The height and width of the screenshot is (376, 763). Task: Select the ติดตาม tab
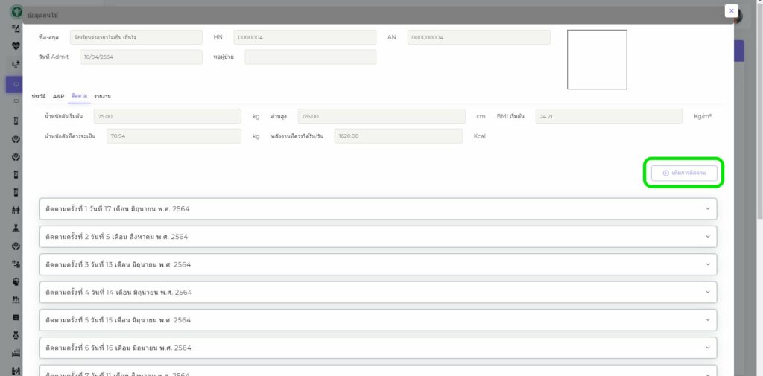pyautogui.click(x=80, y=97)
